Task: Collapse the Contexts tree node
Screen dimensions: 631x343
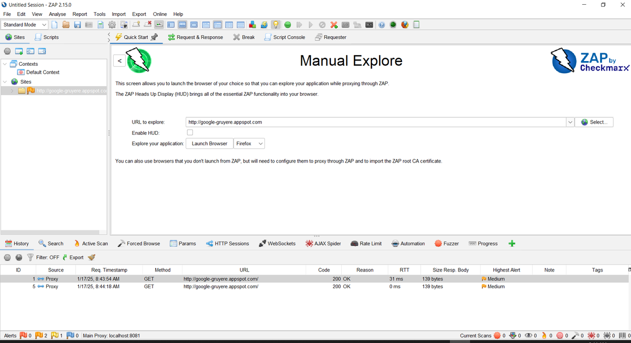Action: tap(5, 64)
